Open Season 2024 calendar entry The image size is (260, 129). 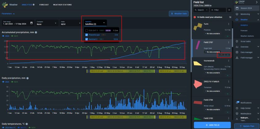tap(246, 8)
